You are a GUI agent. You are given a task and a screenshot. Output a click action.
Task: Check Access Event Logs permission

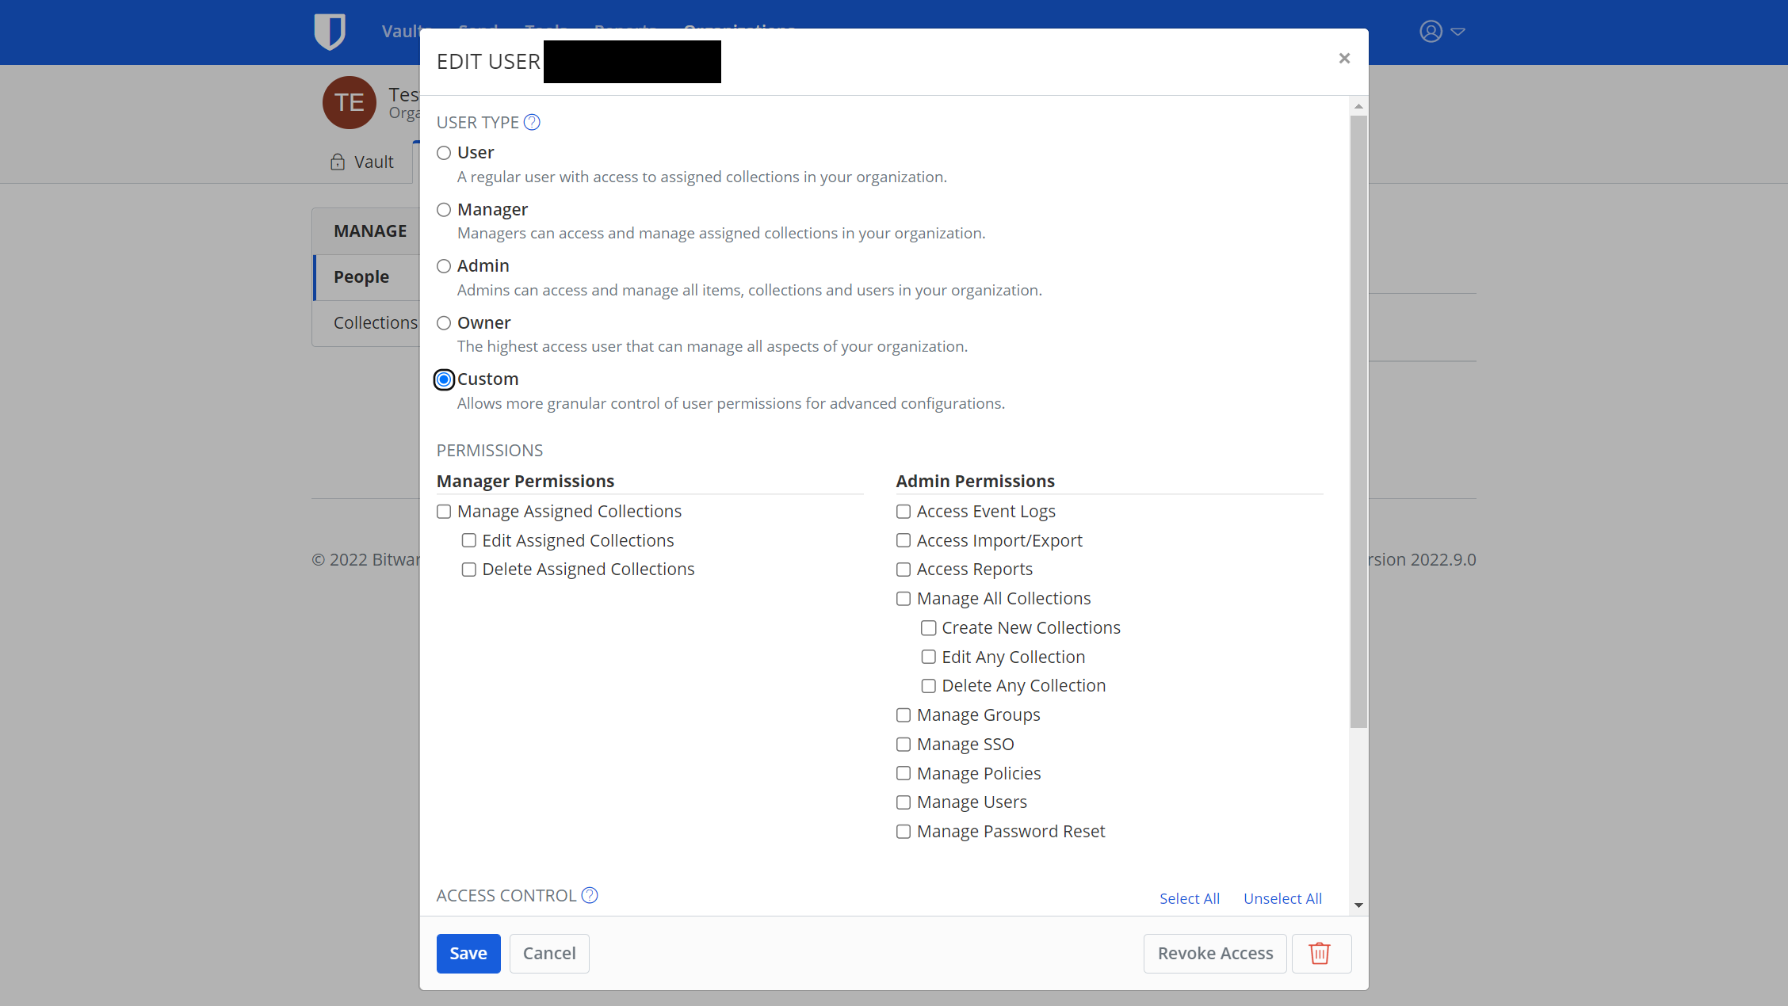pos(904,512)
